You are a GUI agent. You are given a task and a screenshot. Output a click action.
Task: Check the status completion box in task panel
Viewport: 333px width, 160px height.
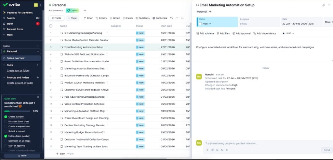click(x=200, y=24)
